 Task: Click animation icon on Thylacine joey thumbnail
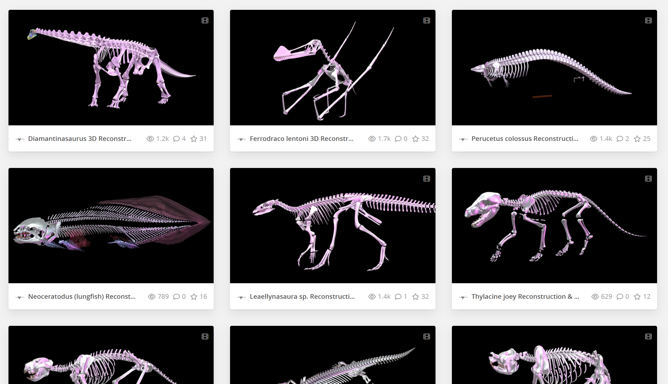pyautogui.click(x=648, y=179)
